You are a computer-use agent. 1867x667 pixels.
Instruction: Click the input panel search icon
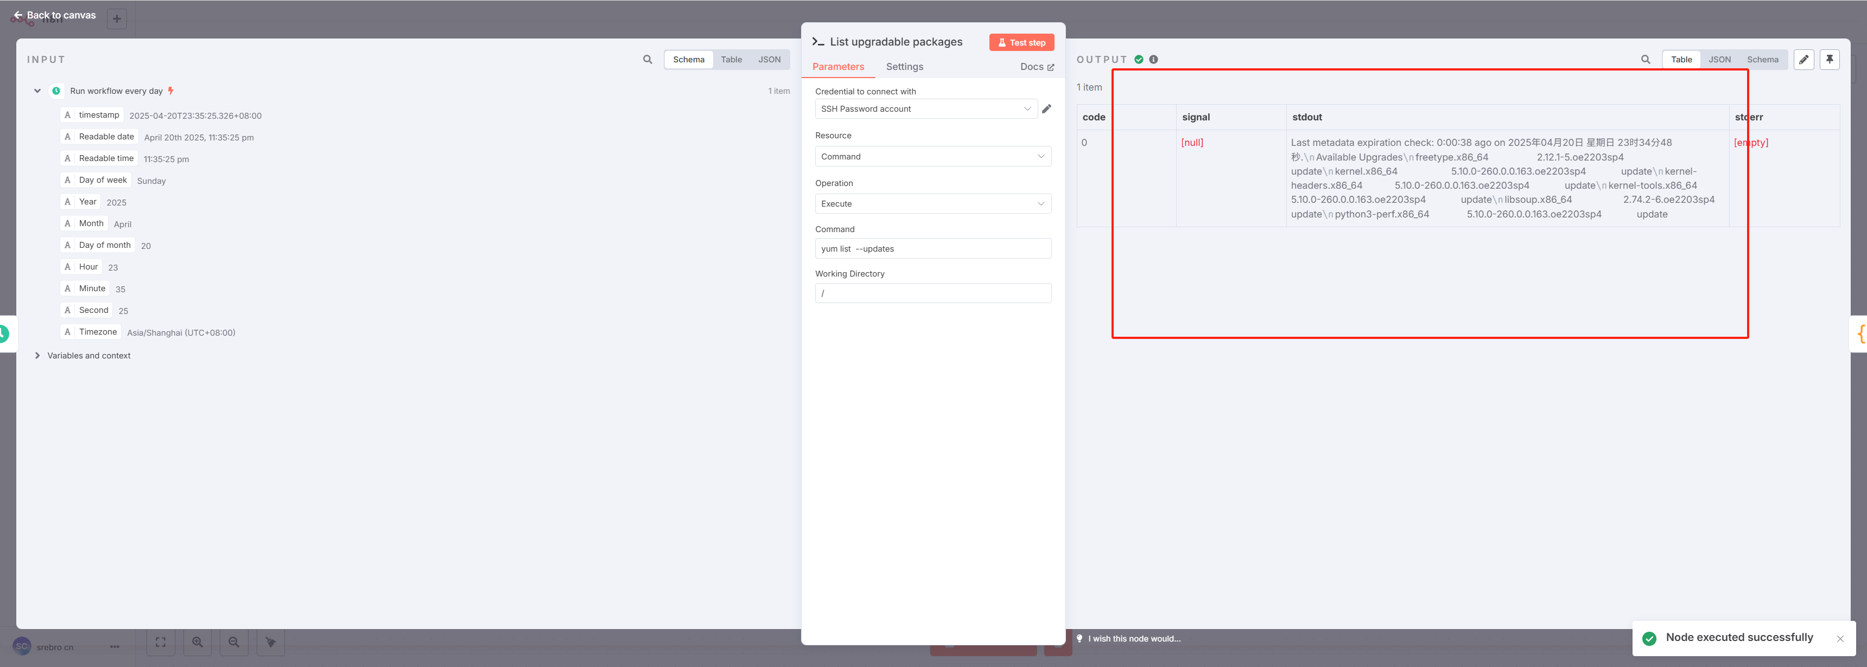pyautogui.click(x=647, y=60)
